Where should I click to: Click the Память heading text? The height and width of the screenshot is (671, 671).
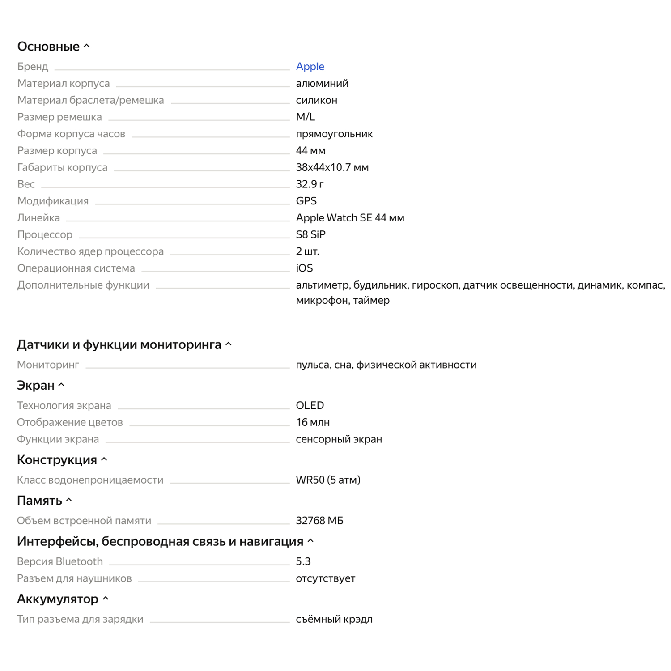click(39, 501)
